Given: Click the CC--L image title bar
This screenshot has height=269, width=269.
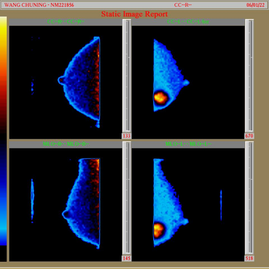Looking at the screenshot, I should pyautogui.click(x=188, y=22).
